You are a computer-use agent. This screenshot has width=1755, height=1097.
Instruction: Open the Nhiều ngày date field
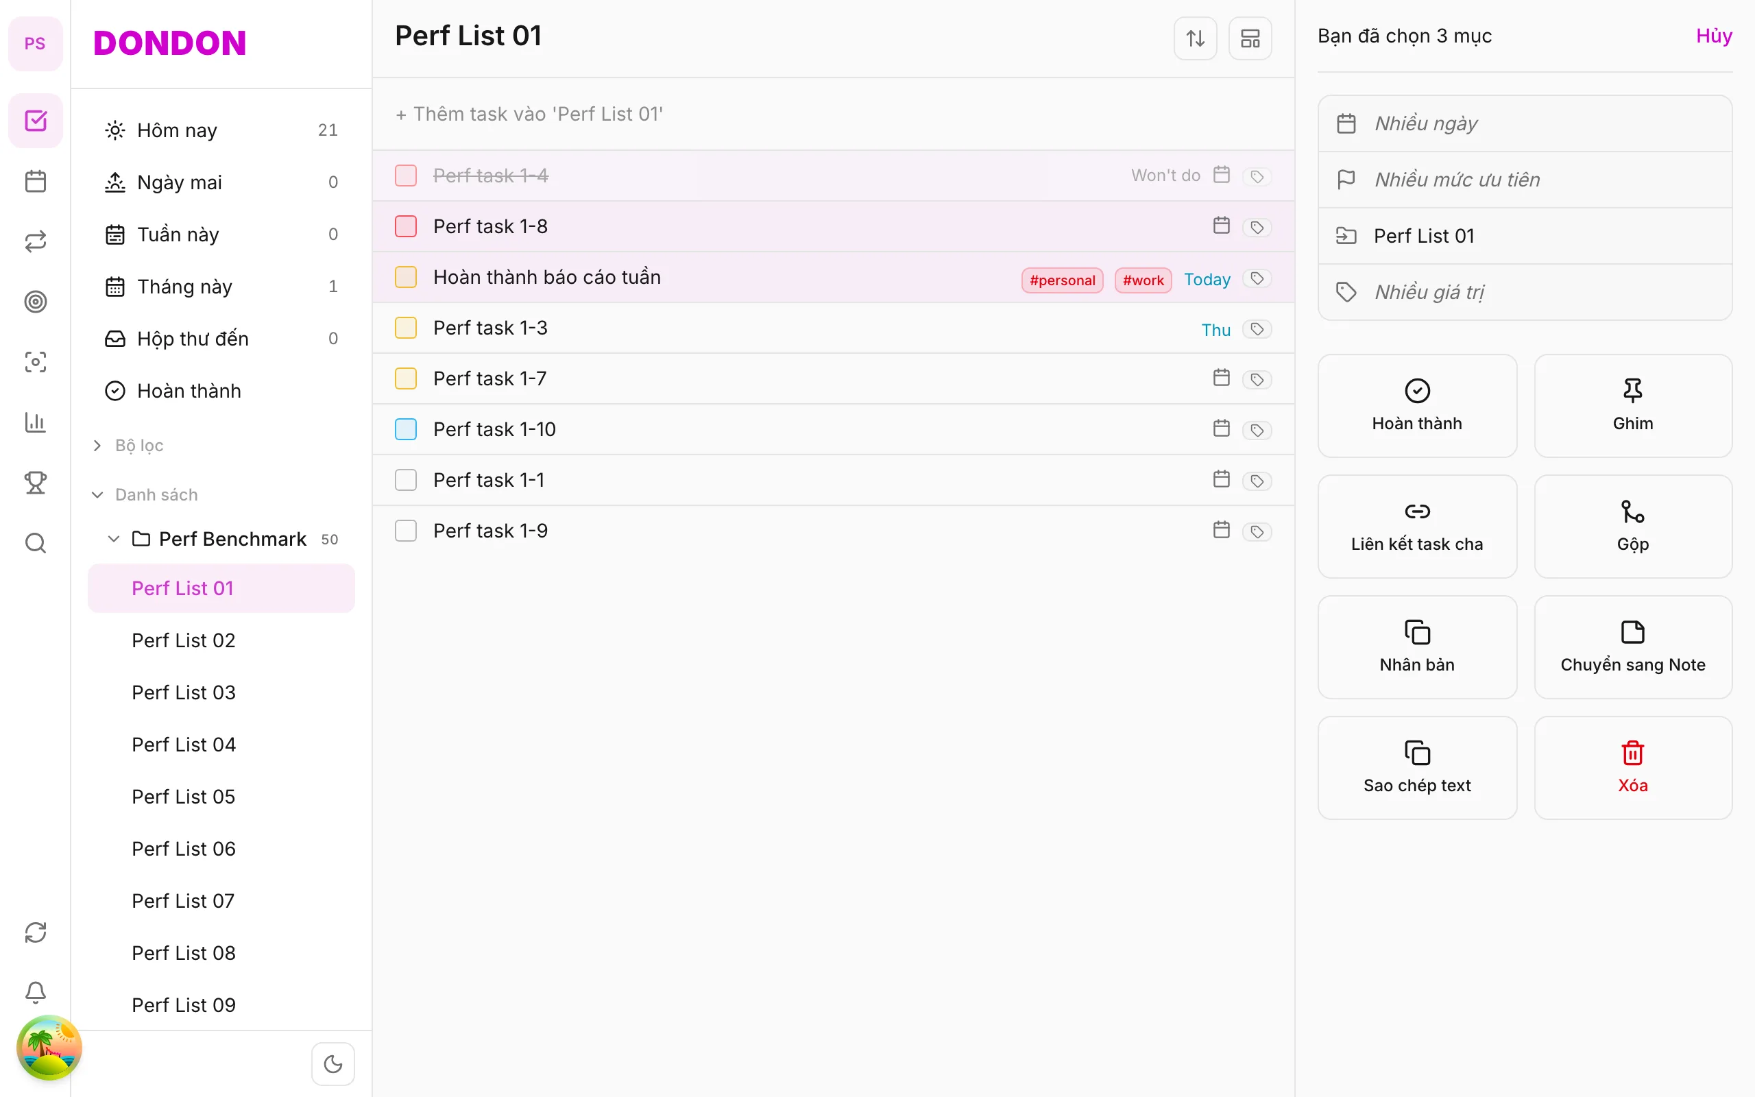tap(1525, 123)
